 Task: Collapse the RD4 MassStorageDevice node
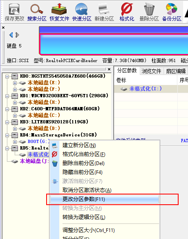pos(7,135)
